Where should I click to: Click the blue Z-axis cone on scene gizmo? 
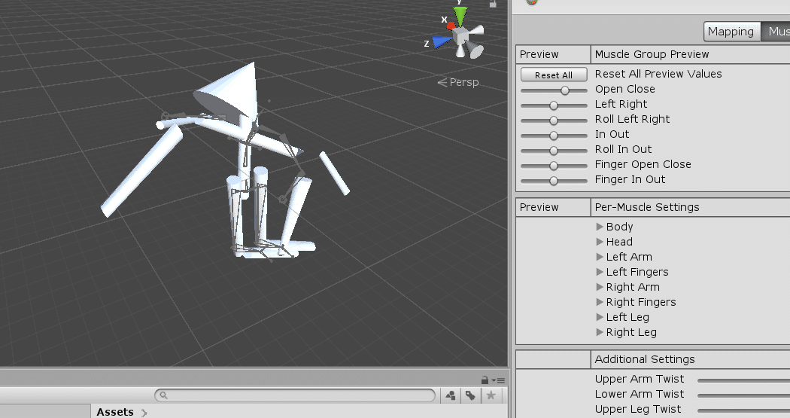pyautogui.click(x=442, y=42)
